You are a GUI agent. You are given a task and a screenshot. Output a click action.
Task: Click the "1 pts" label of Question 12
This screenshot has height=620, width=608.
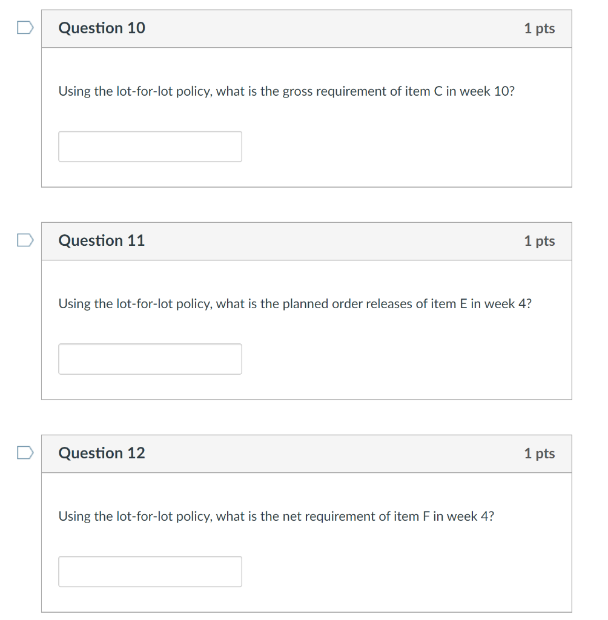(539, 453)
